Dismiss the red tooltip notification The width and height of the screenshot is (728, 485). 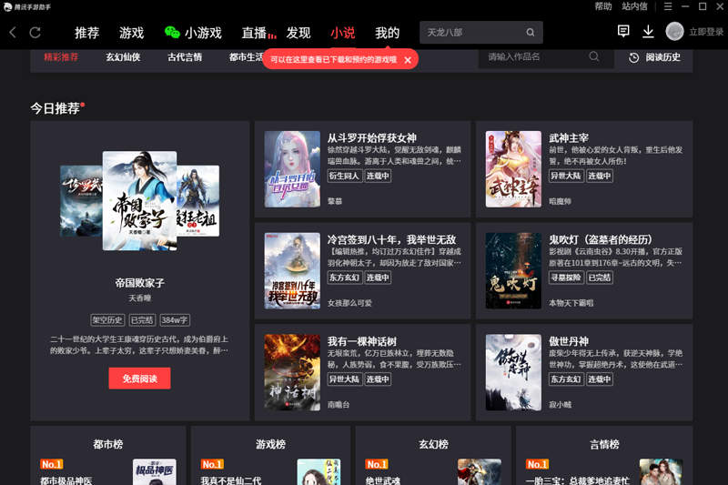tap(408, 60)
